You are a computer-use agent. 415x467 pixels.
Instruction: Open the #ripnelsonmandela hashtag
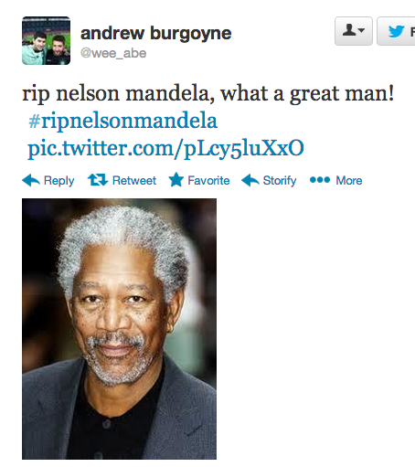pos(122,122)
